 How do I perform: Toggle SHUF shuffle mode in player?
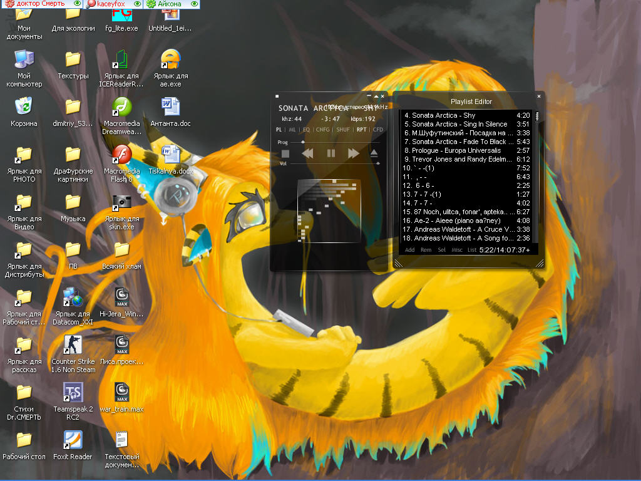[x=343, y=130]
